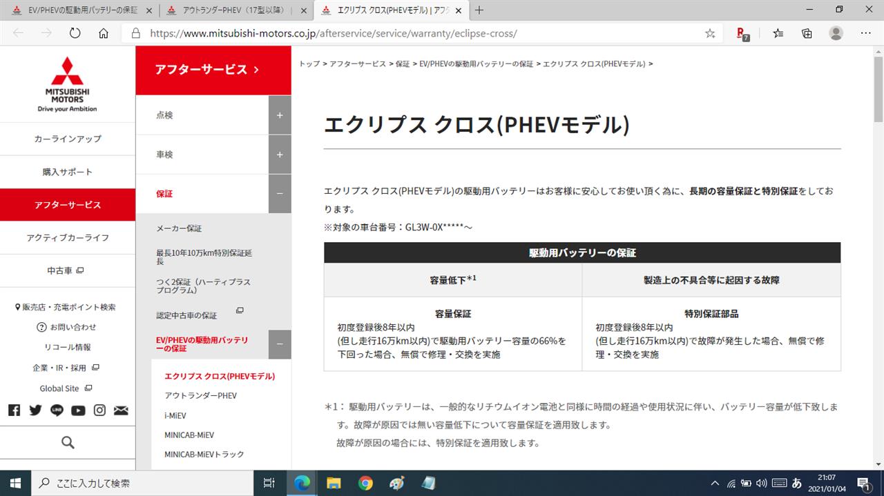
Task: Open 販売店・充電ポイント検索 link
Action: click(66, 307)
